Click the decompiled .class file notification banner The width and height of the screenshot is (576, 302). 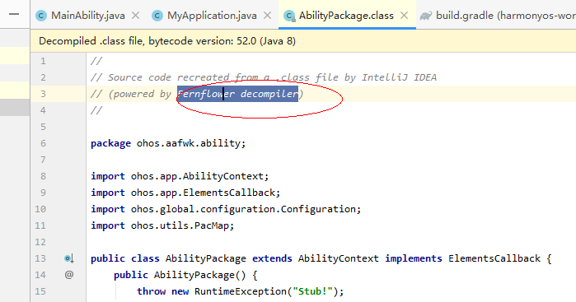[303, 41]
